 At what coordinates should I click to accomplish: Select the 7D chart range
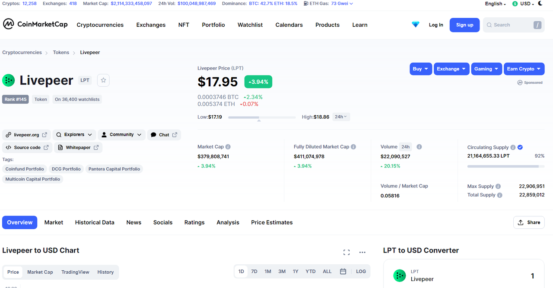[254, 272]
